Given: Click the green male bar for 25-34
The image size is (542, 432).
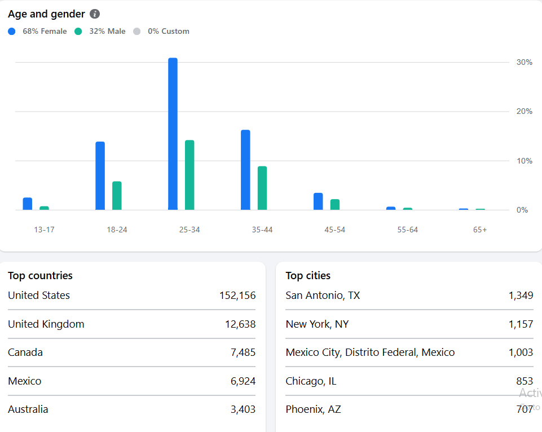Looking at the screenshot, I should (190, 175).
